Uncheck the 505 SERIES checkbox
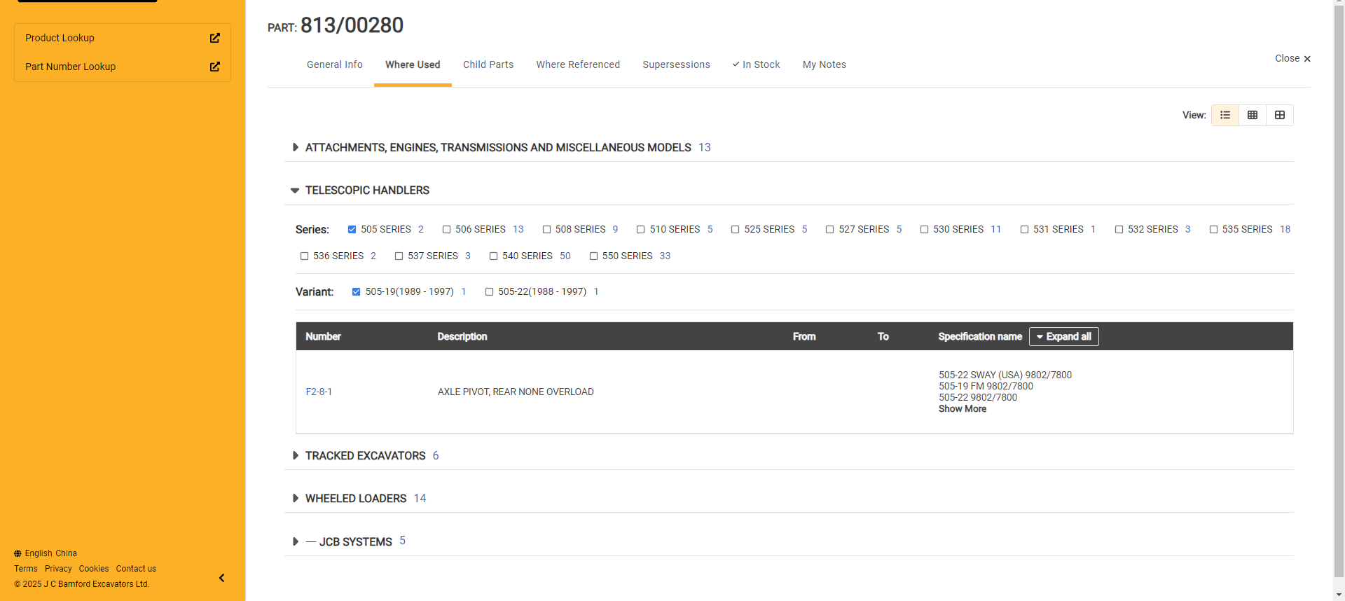Image resolution: width=1345 pixels, height=601 pixels. (352, 230)
